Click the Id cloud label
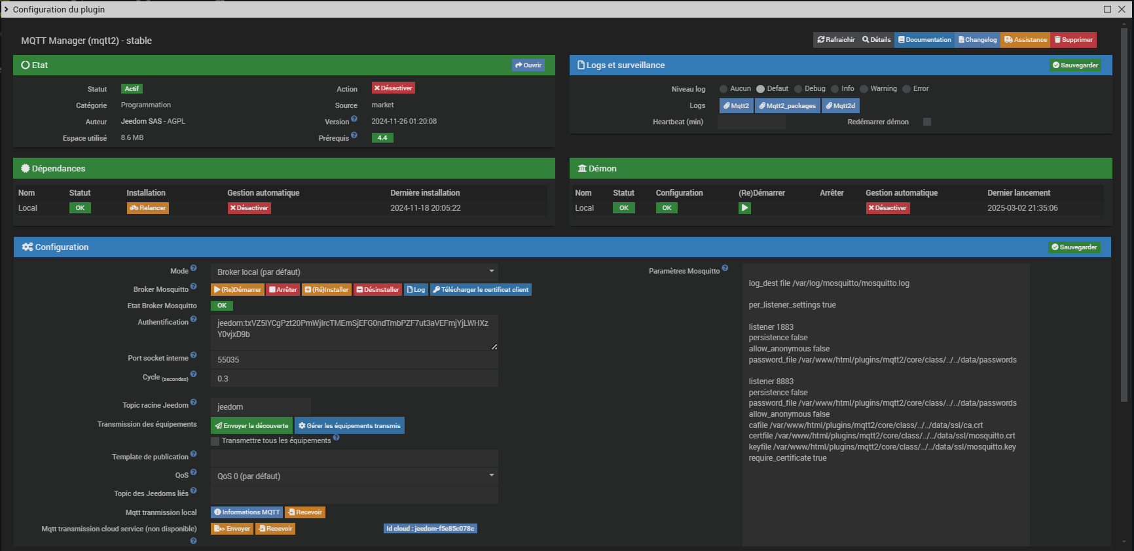The width and height of the screenshot is (1134, 551). [x=430, y=529]
